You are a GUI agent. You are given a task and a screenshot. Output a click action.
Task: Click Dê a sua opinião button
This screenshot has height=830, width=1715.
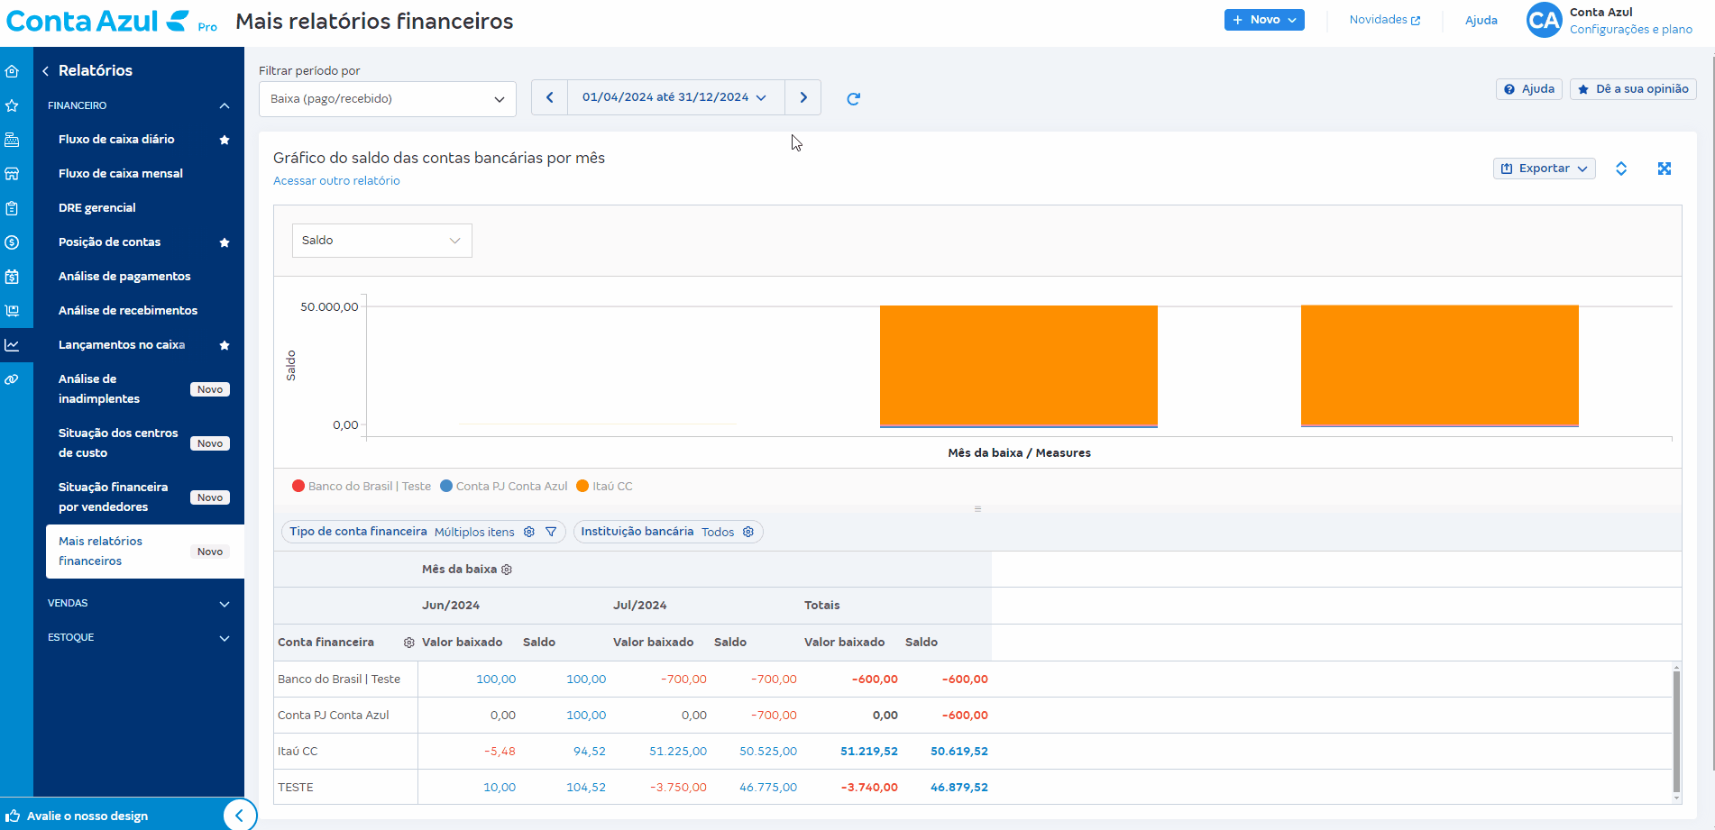coord(1633,89)
